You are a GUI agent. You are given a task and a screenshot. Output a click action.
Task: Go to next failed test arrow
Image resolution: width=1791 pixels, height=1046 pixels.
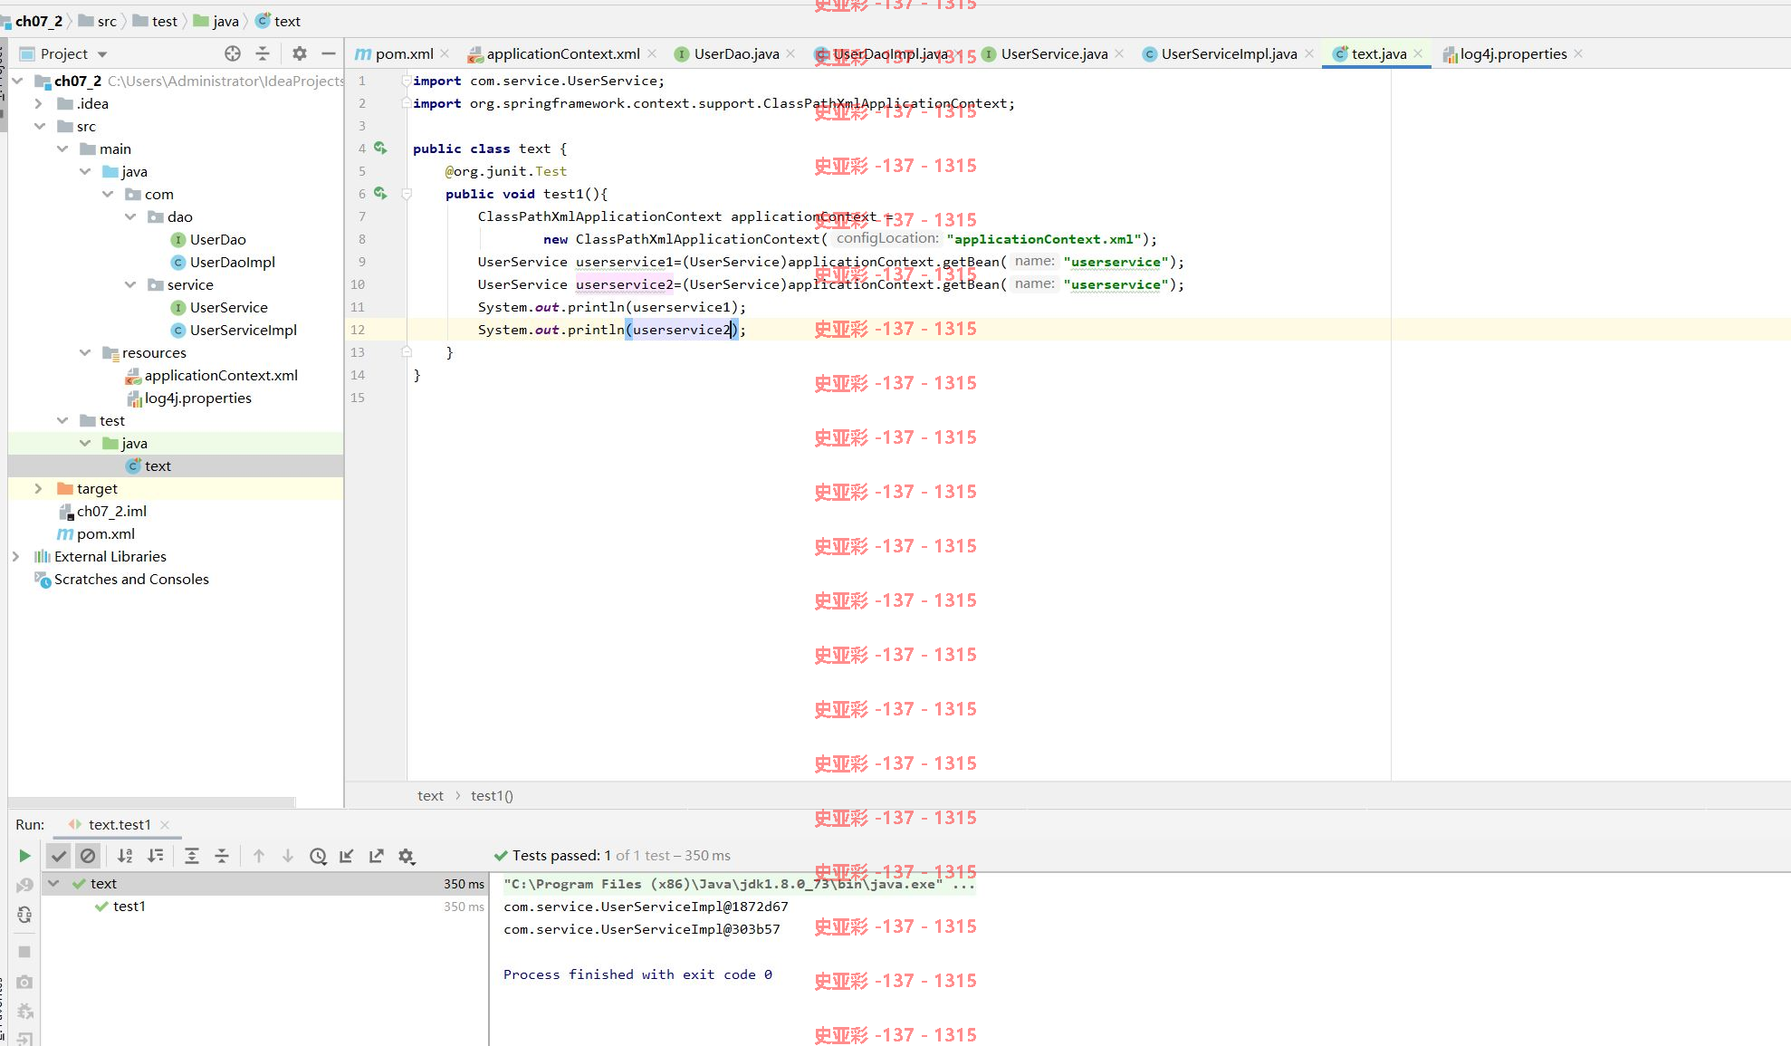pos(288,856)
